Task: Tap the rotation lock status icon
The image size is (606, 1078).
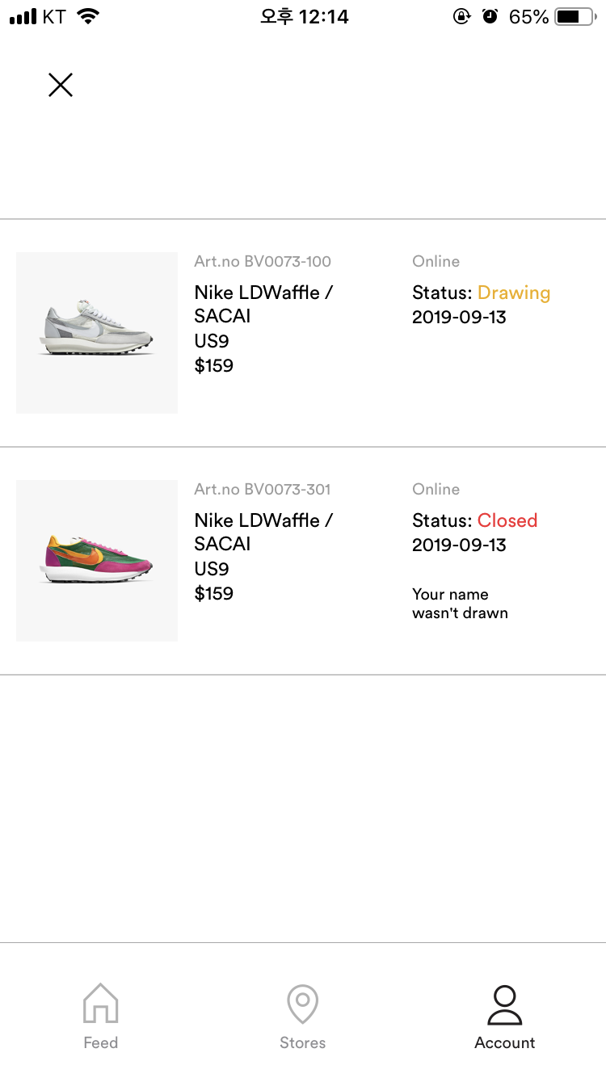Action: click(461, 16)
